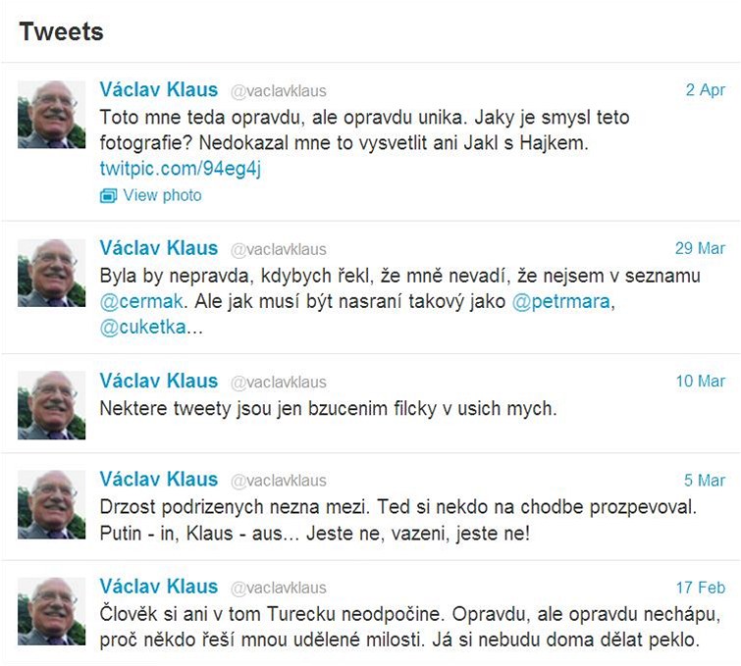
Task: Open the 2 Apr timestamp link
Action: [705, 89]
